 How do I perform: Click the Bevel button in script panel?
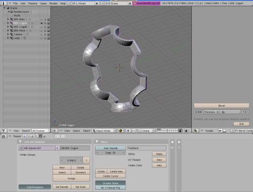(x=222, y=106)
